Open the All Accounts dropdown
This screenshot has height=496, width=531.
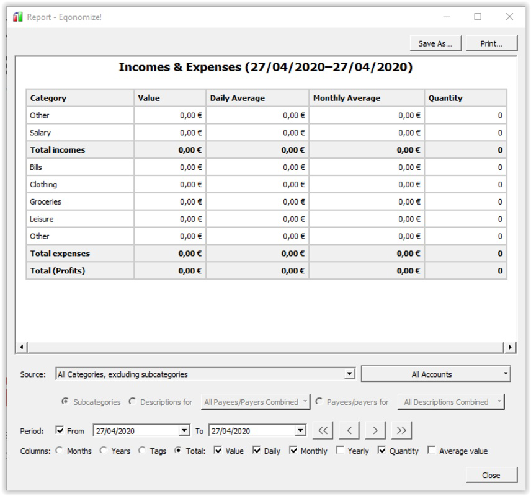tap(436, 374)
